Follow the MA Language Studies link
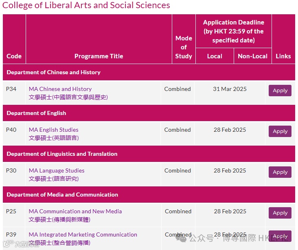298x250 pixels. coord(57,170)
